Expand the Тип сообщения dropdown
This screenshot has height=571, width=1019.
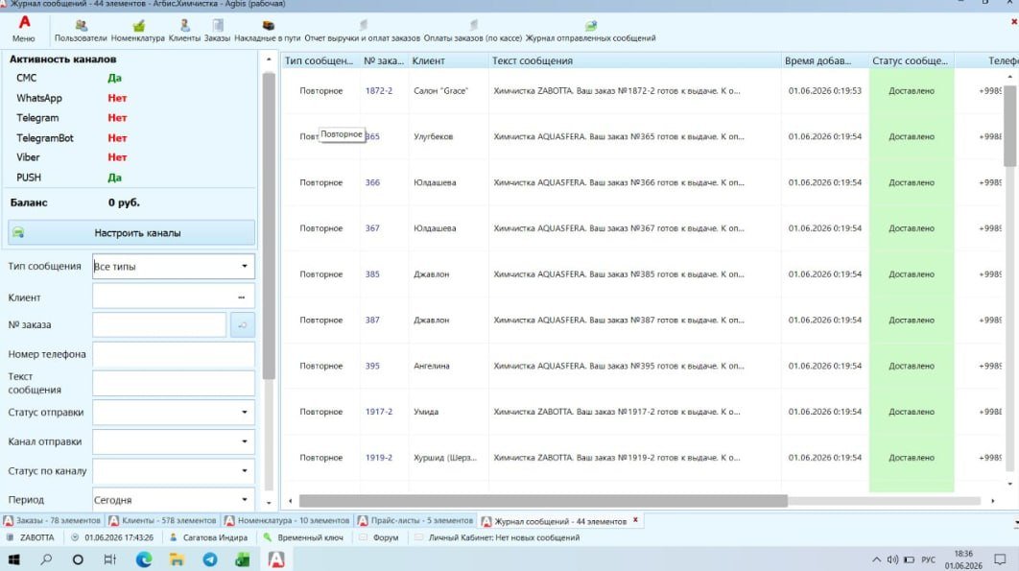(x=245, y=266)
